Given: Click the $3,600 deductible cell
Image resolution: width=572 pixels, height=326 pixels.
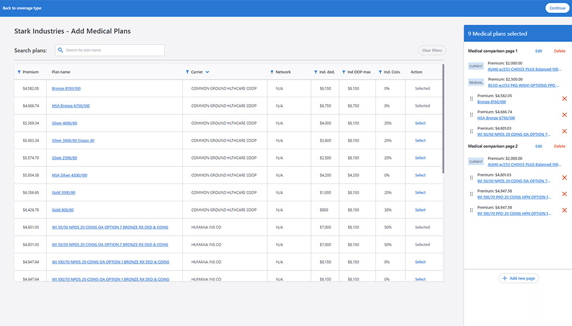Looking at the screenshot, I should (325, 140).
